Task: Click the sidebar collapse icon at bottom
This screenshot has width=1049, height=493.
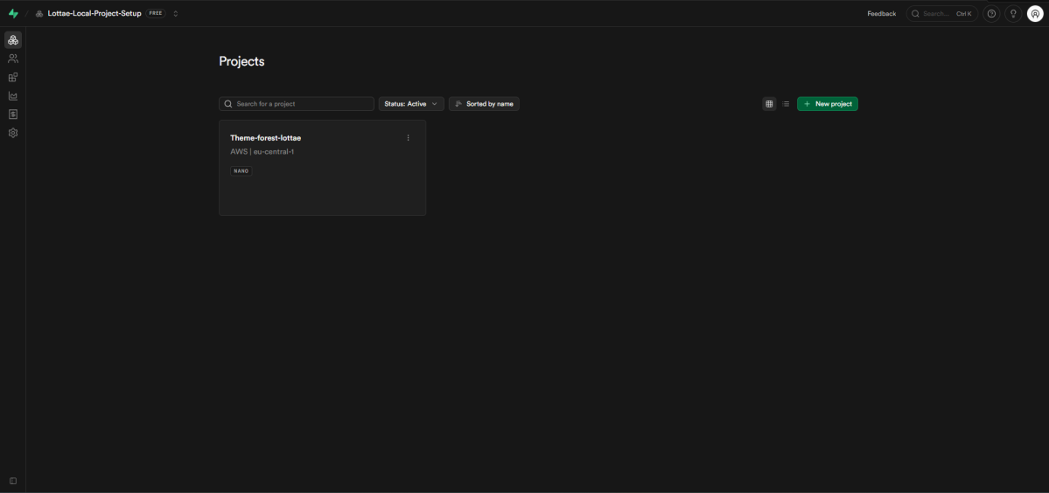Action: 13,481
